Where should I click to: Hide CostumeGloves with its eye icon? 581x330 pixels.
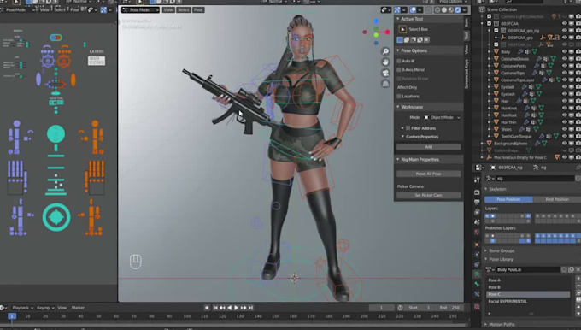[564, 59]
